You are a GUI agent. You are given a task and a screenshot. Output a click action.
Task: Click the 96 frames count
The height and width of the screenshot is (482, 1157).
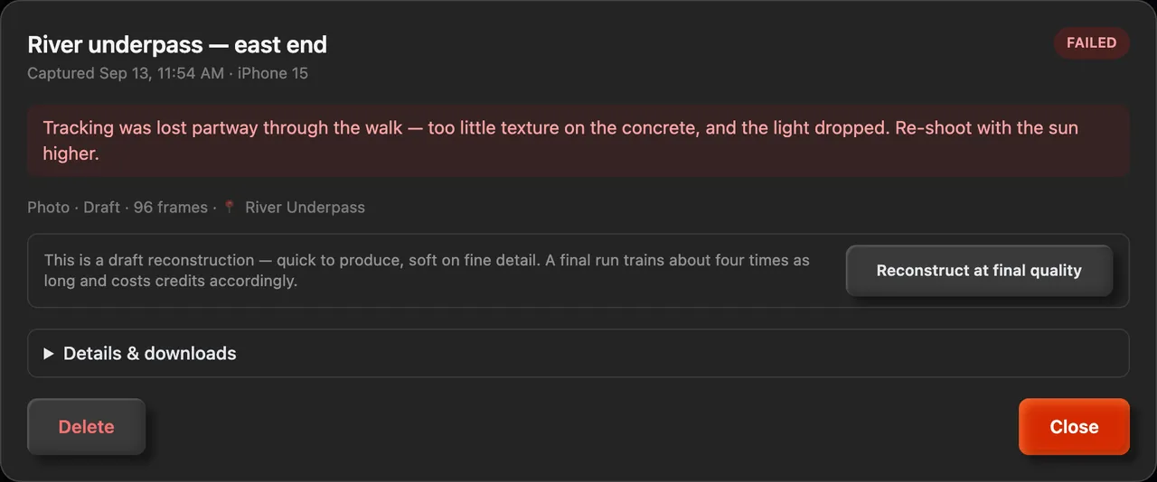point(171,207)
